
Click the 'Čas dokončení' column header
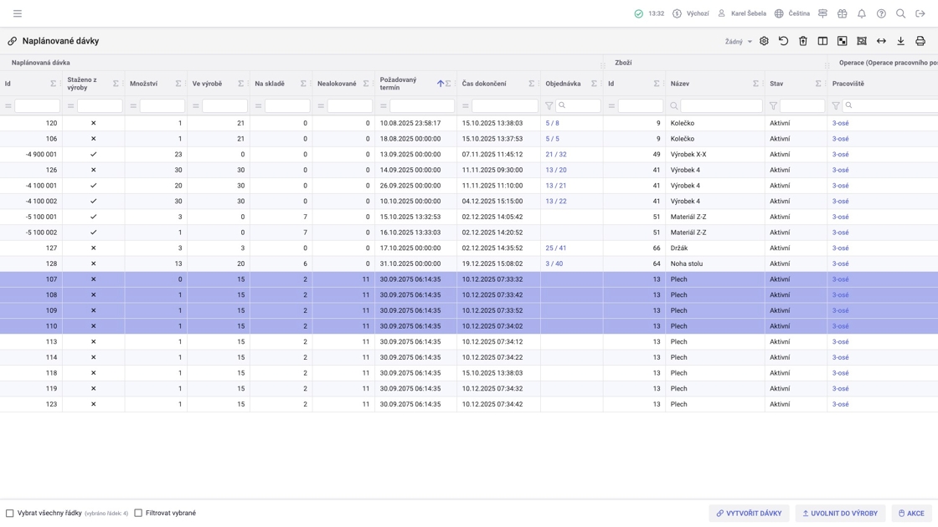[x=484, y=84]
